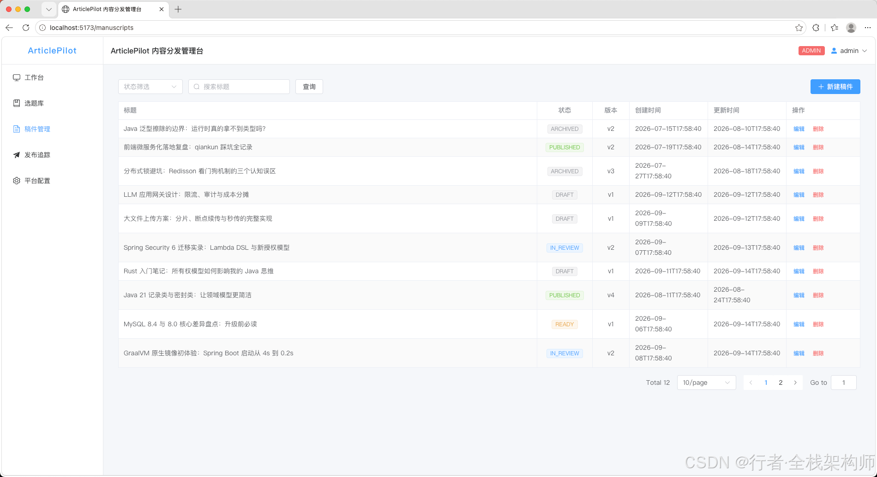Focus the 搜索标题 search field
Screen dimensions: 877x477
239,87
